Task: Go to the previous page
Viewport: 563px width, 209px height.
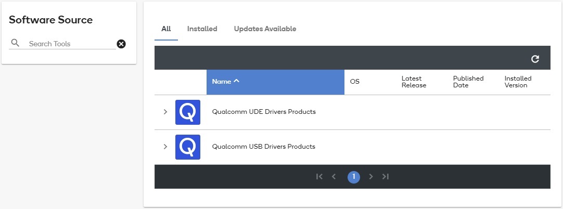Action: 334,177
